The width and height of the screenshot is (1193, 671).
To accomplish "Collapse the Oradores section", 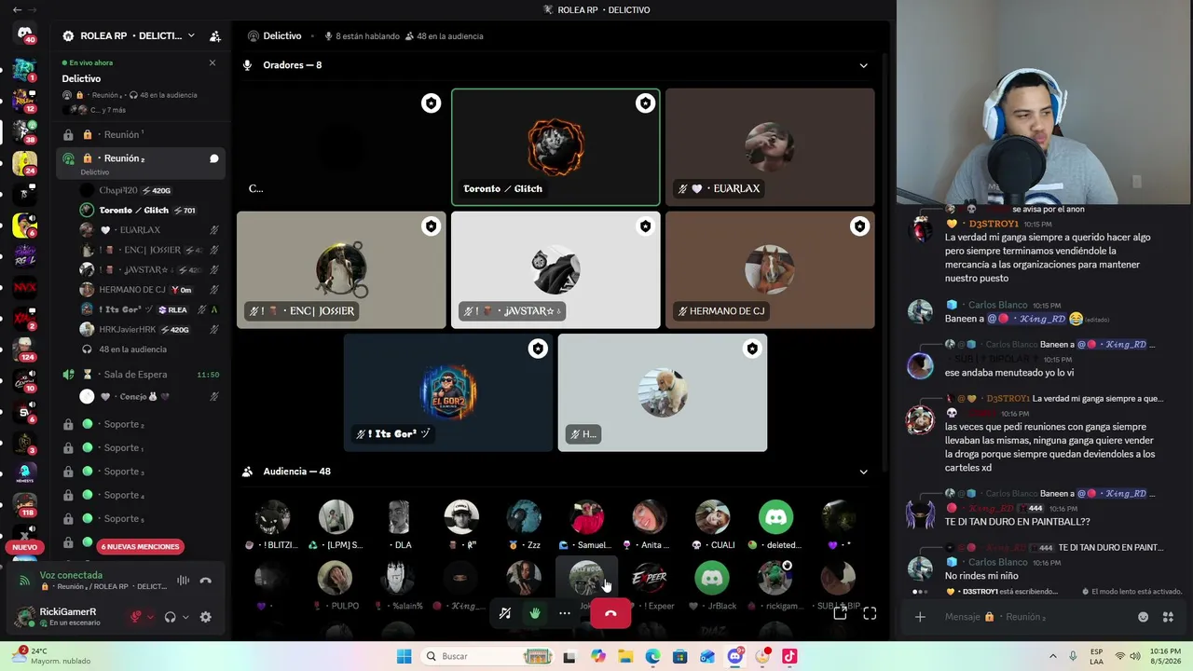I will [x=863, y=65].
